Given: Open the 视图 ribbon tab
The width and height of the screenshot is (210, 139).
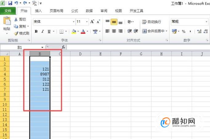Looking at the screenshot, I should (x=118, y=11).
